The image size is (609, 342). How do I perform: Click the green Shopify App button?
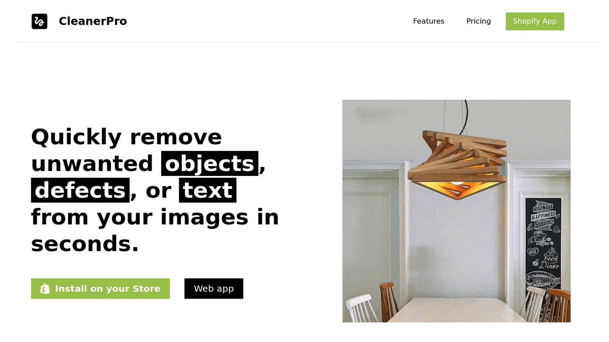click(x=535, y=21)
